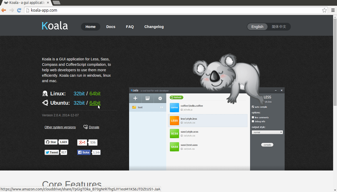
Task: Bookmark this page with star icon
Action: (324, 10)
